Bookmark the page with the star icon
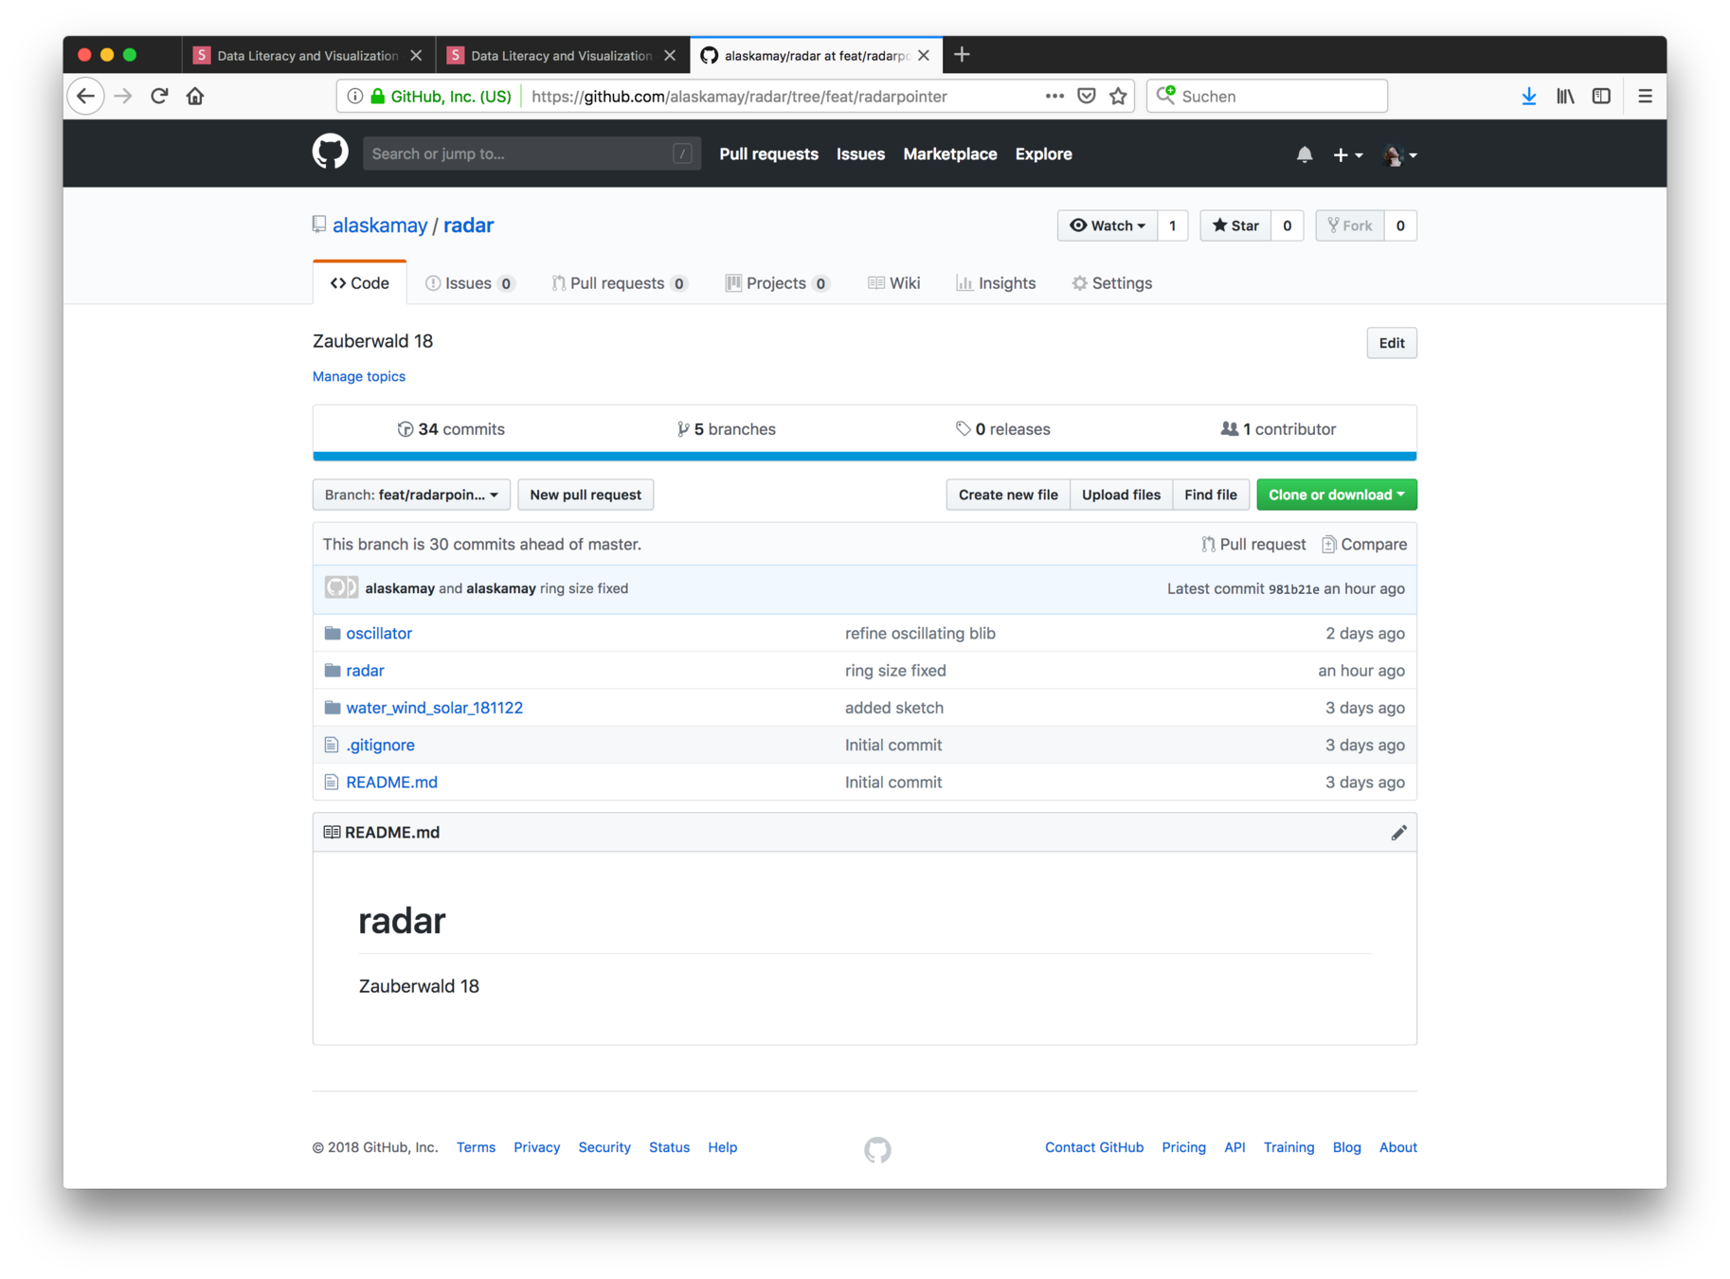The height and width of the screenshot is (1279, 1730). [x=1118, y=96]
